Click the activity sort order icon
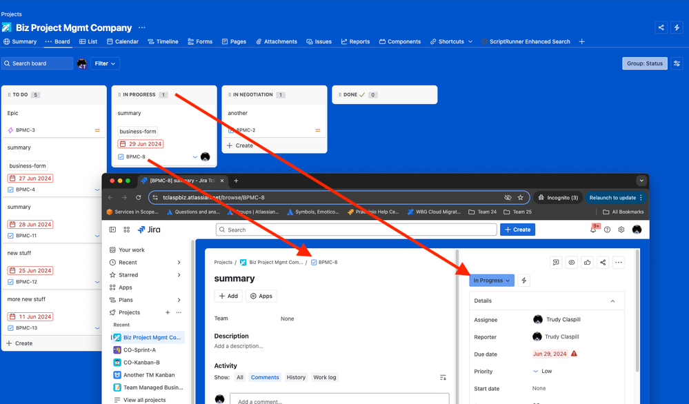This screenshot has height=404, width=689. [x=443, y=377]
